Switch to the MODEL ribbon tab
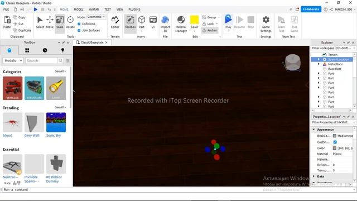357x201 pixels. (x=79, y=9)
